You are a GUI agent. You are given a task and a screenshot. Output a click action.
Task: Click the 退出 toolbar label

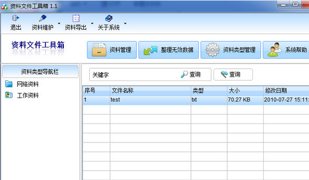[x=16, y=27]
